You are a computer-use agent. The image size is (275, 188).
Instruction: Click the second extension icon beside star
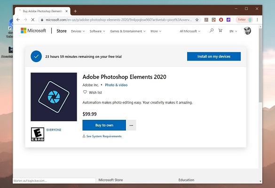coord(213,20)
